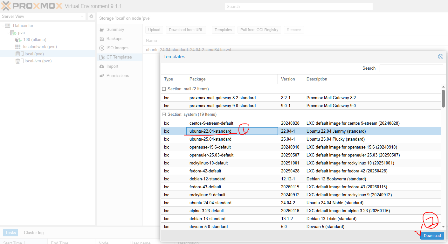Focus the top Proxmox search field
The image size is (448, 244).
pyautogui.click(x=299, y=6)
